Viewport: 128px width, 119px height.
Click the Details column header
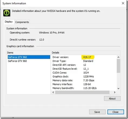coord(86,53)
